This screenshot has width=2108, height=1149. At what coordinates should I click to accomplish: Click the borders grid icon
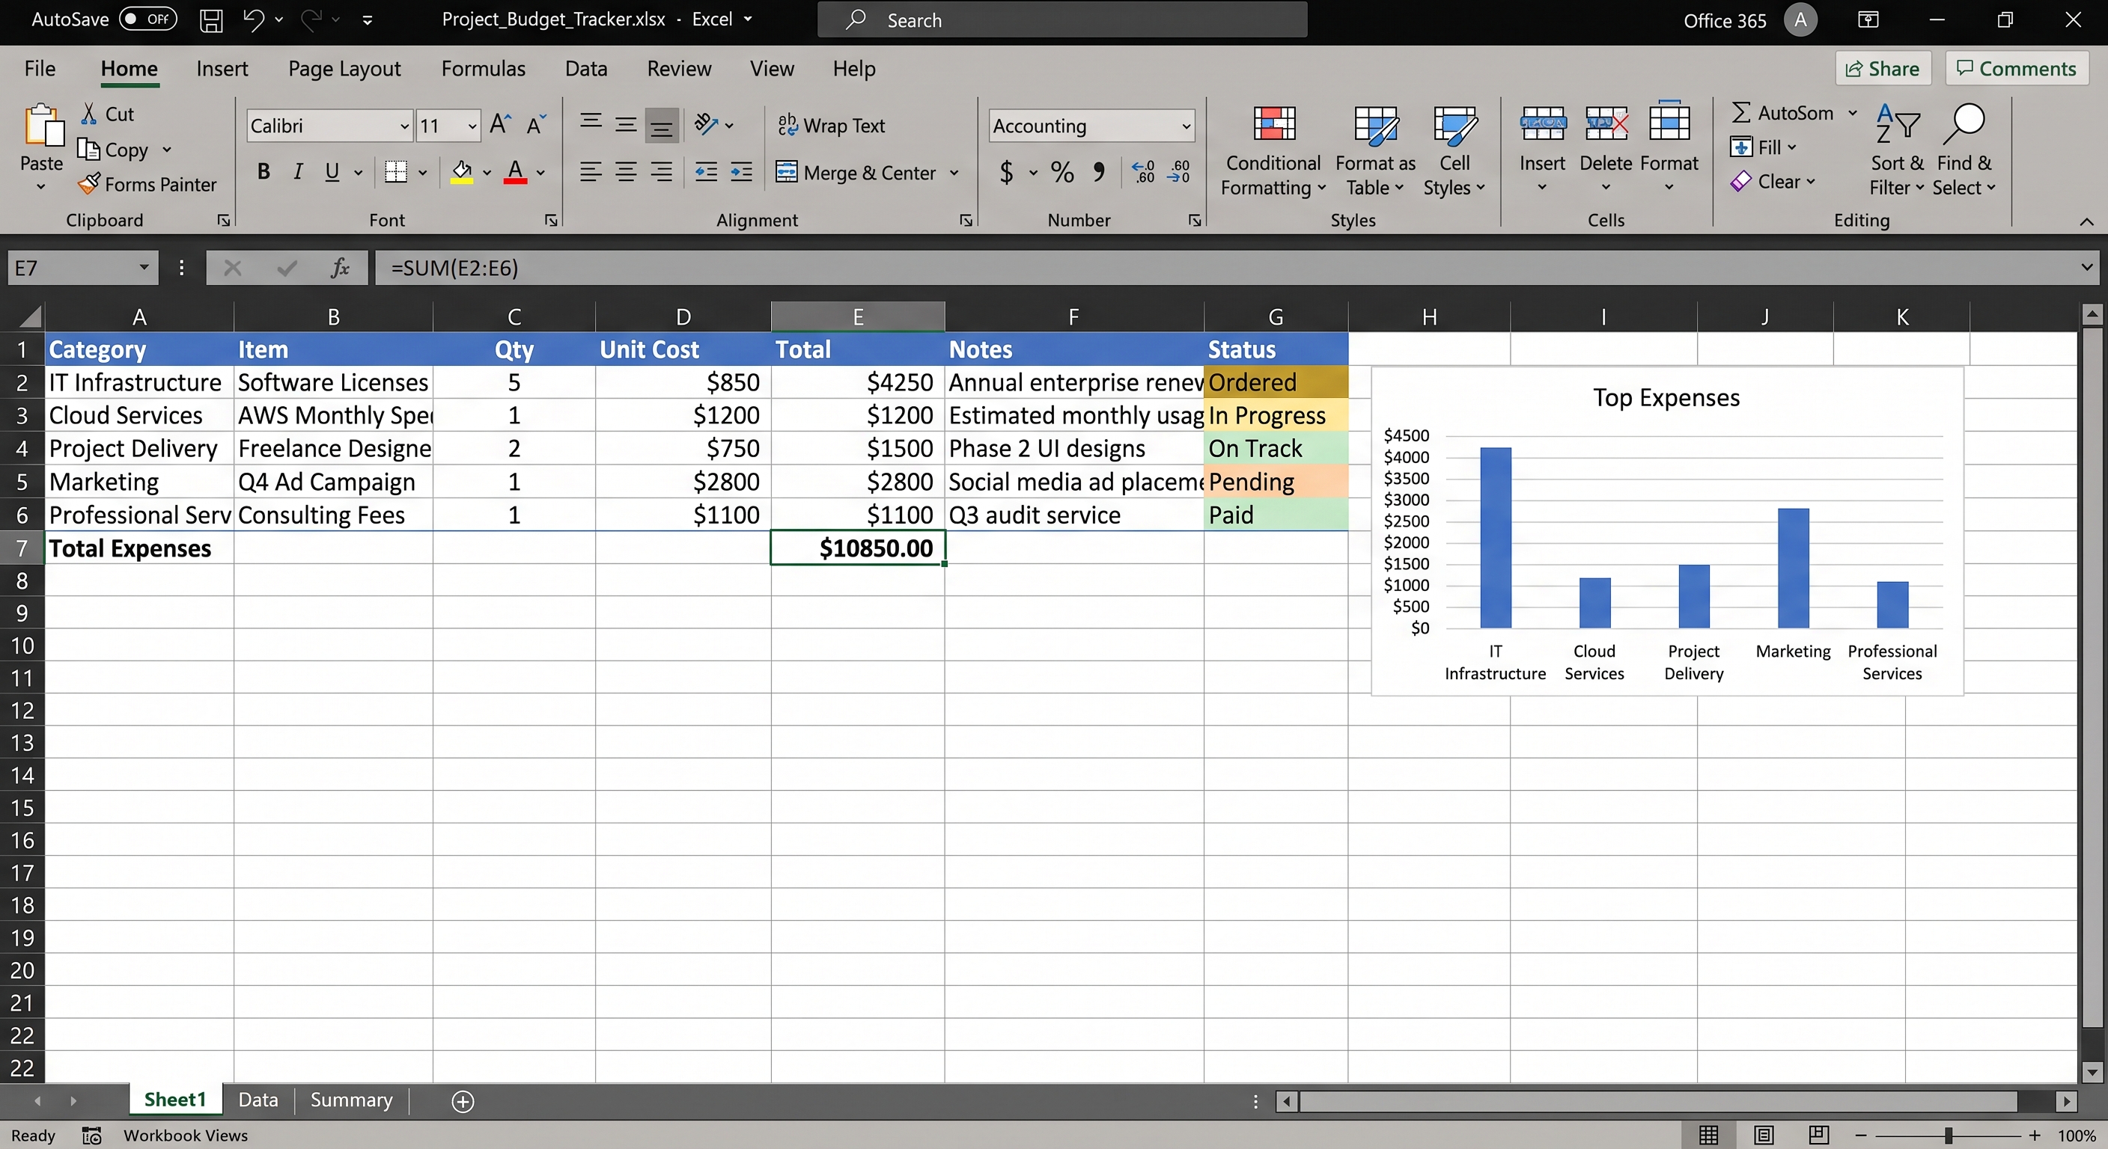(396, 172)
